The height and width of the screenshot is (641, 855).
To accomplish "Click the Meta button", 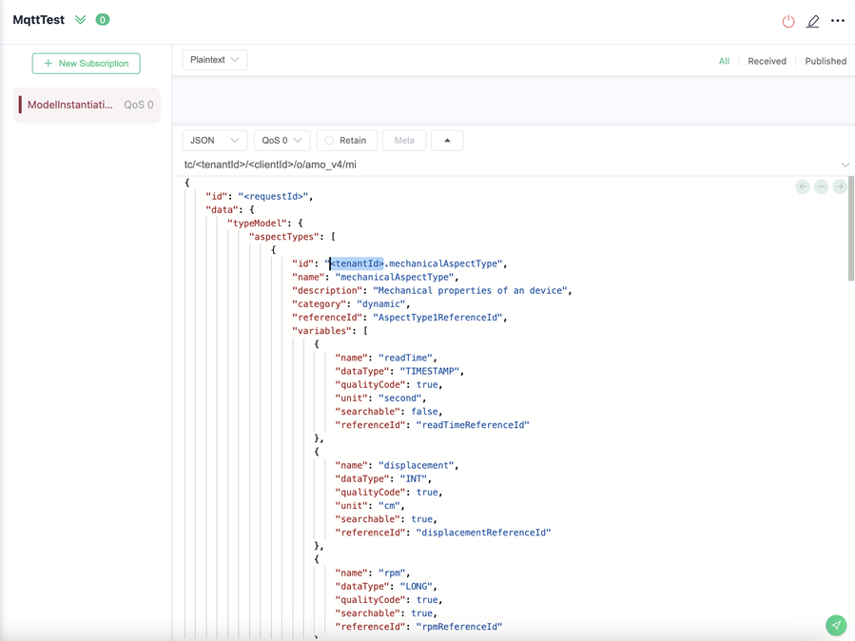I will [404, 140].
